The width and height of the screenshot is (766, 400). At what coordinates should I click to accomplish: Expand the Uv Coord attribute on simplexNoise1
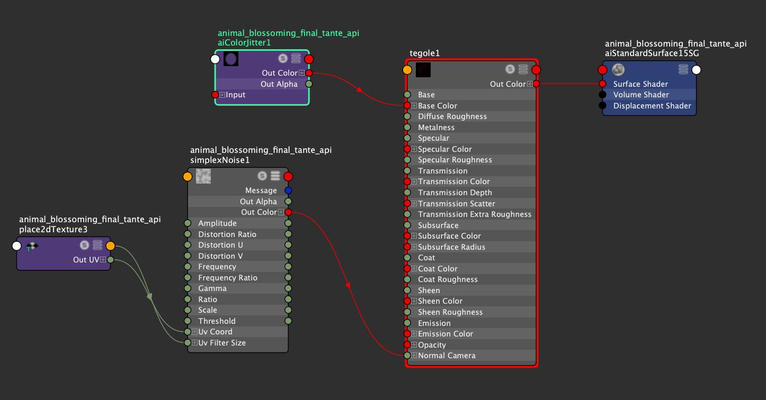coord(194,332)
